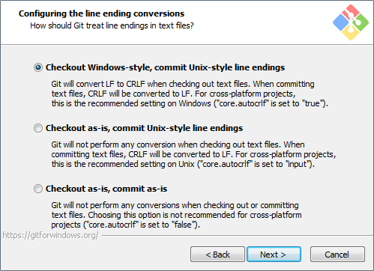The height and width of the screenshot is (271, 374).
Task: Select Checkout as-is, commit Unix-style radio button
Action: coord(38,128)
